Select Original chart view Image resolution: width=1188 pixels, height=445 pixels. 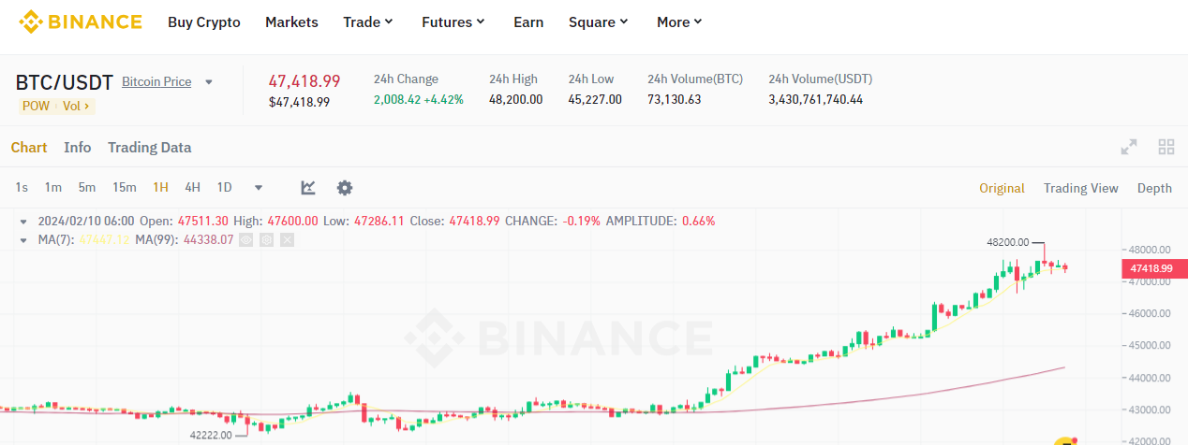click(x=1002, y=188)
